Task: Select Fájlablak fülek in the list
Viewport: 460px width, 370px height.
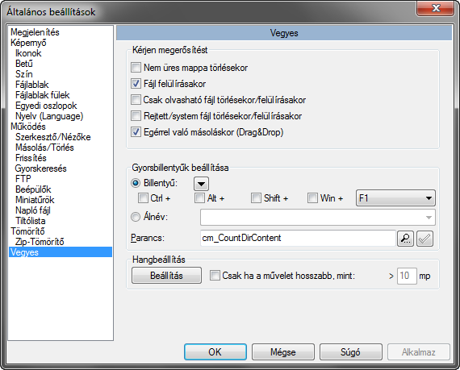Action: [43, 95]
